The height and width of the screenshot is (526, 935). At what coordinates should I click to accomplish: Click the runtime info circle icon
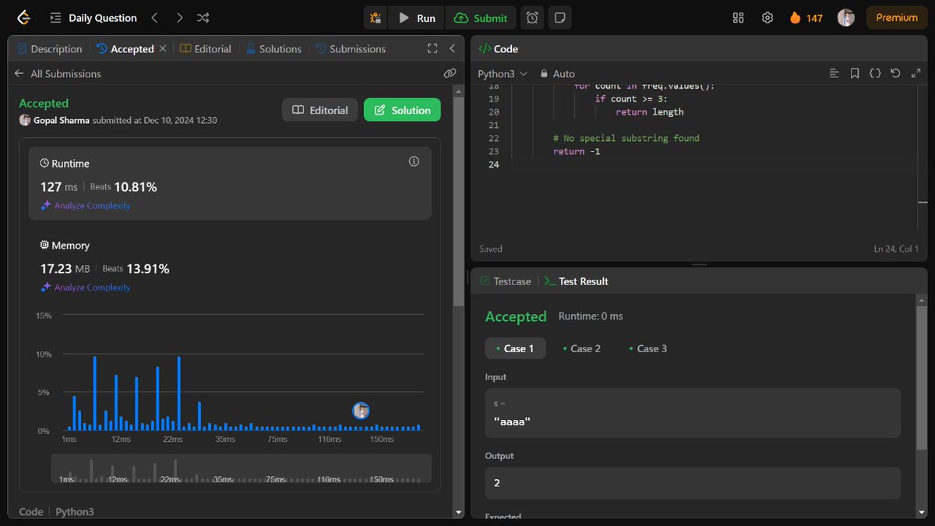tap(414, 161)
